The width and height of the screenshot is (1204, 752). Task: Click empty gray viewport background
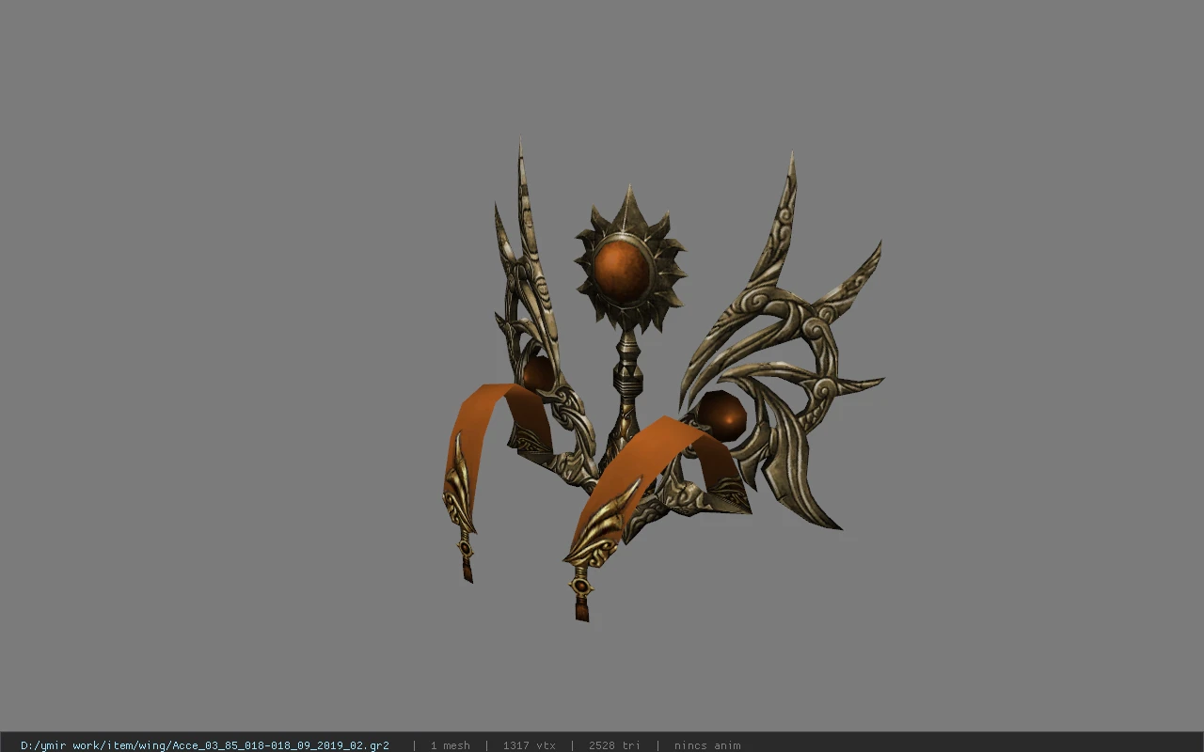pos(188,282)
